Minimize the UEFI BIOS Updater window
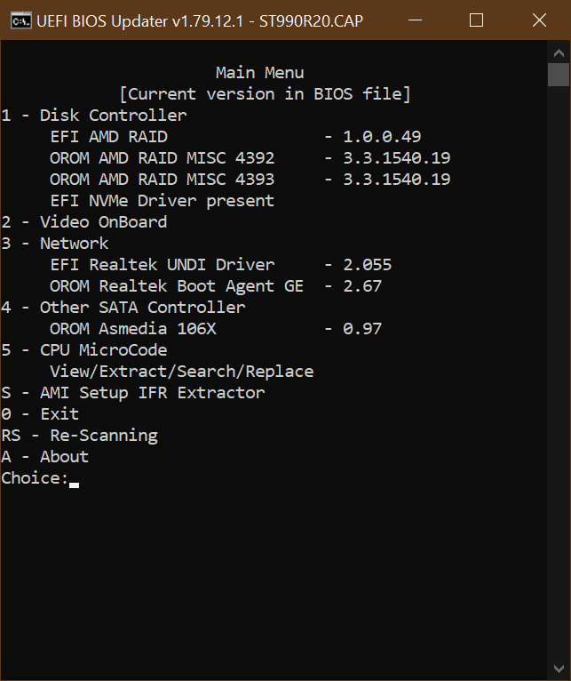This screenshot has width=571, height=681. click(426, 20)
